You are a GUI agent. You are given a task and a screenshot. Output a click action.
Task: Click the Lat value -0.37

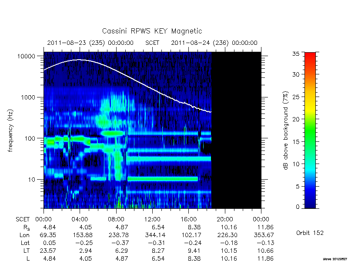pyautogui.click(x=120, y=243)
